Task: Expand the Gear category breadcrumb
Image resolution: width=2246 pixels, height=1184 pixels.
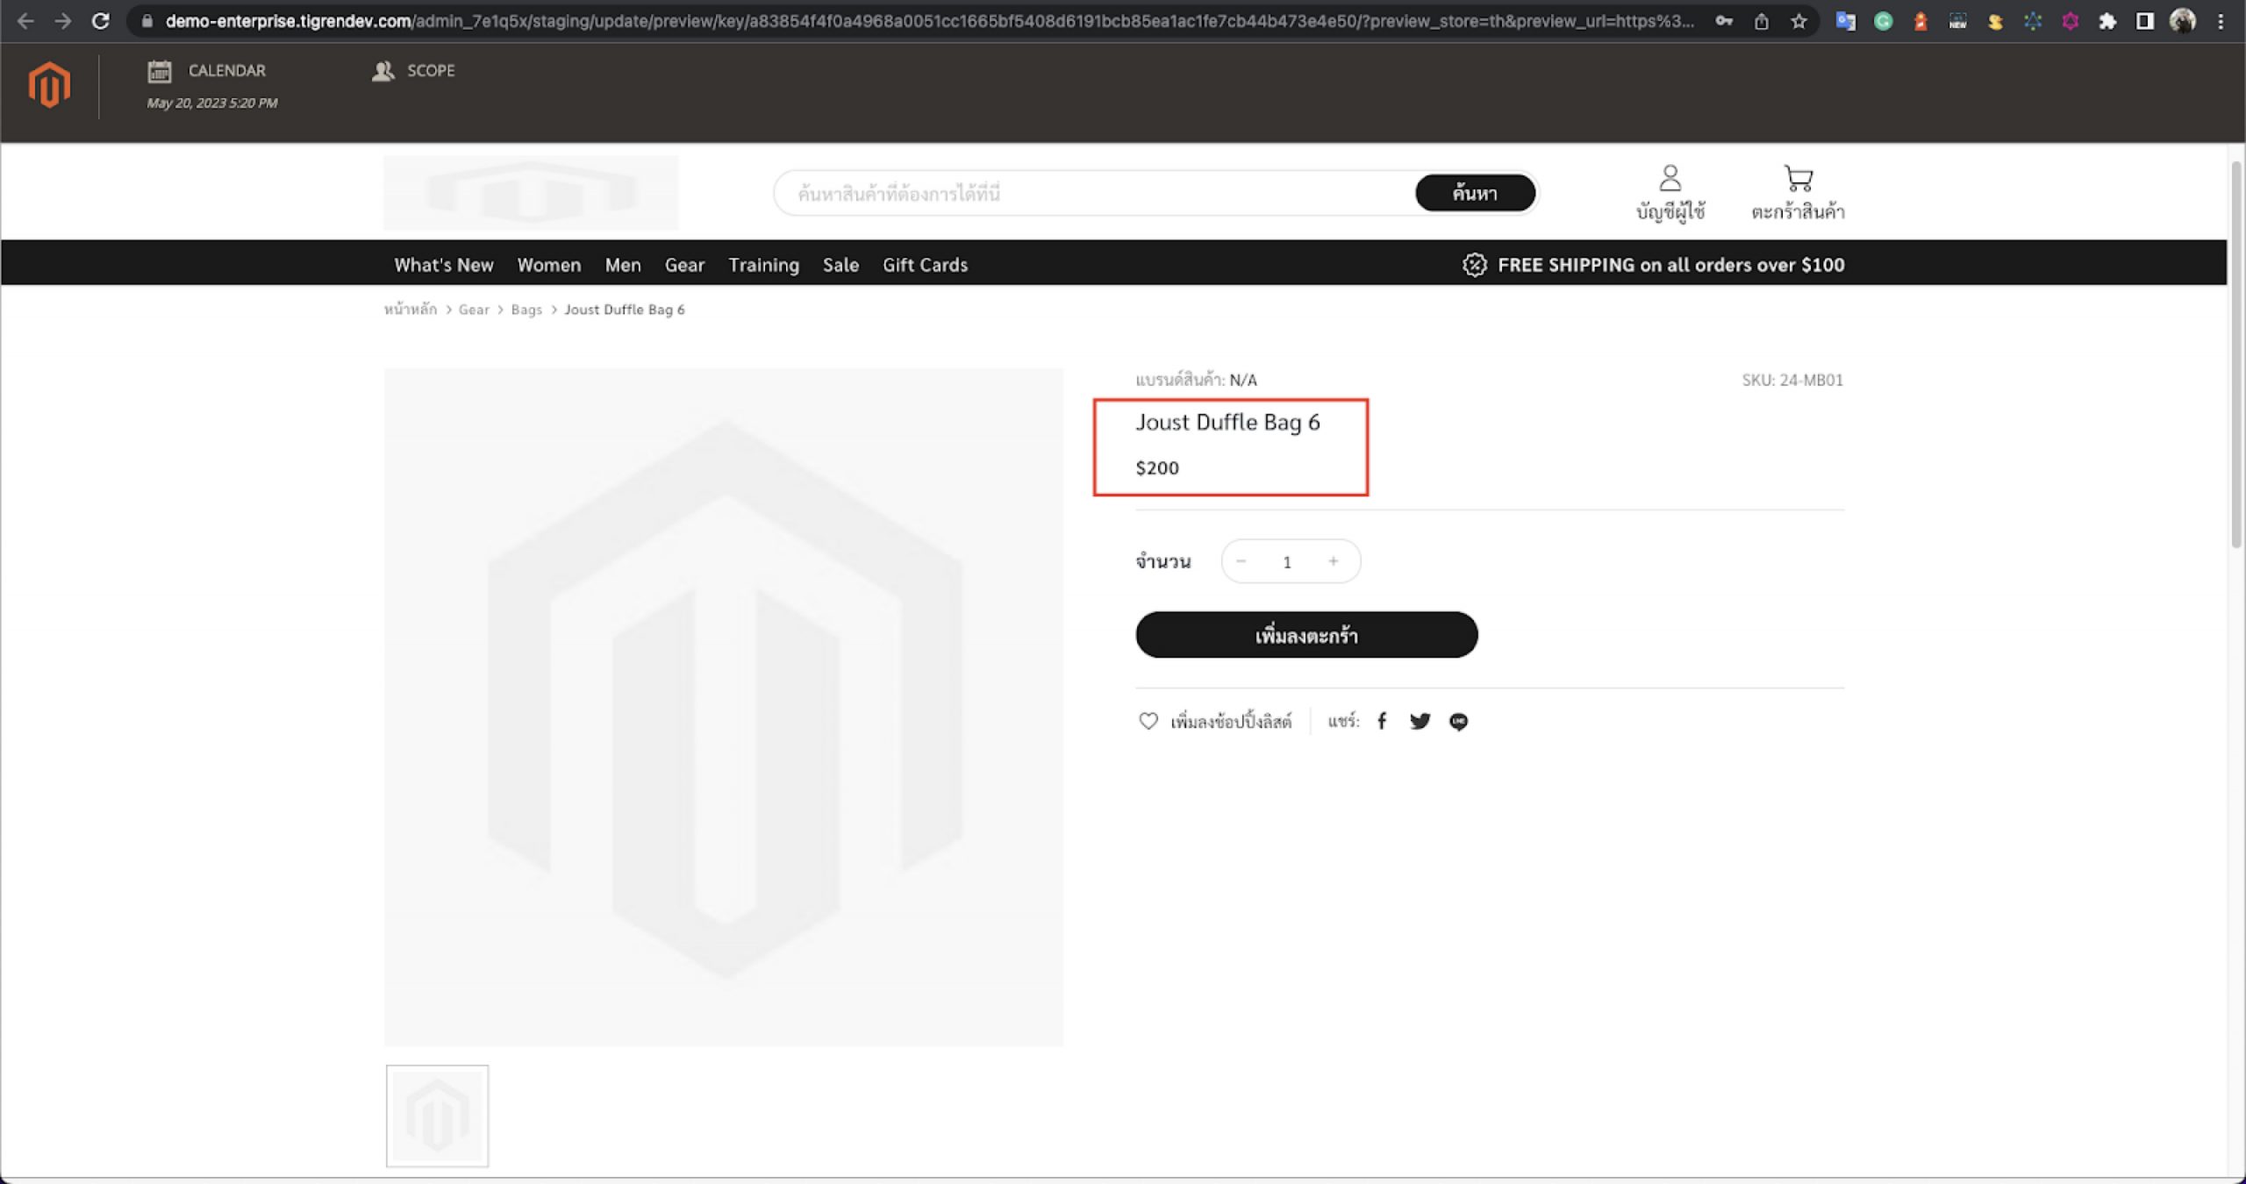Action: [472, 309]
